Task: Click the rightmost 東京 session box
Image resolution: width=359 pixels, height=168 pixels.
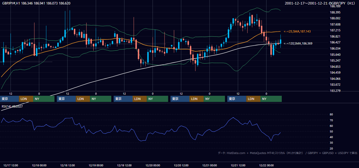Action: [237, 99]
